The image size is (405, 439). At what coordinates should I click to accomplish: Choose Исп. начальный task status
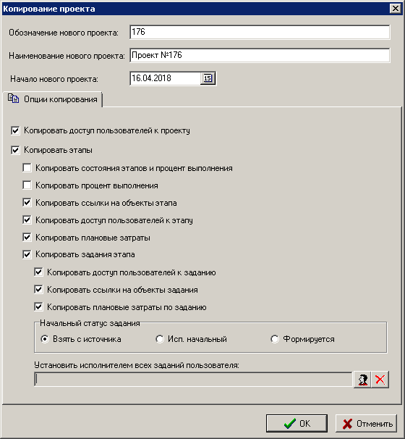pyautogui.click(x=160, y=339)
